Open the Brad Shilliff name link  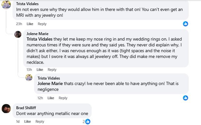[27, 108]
